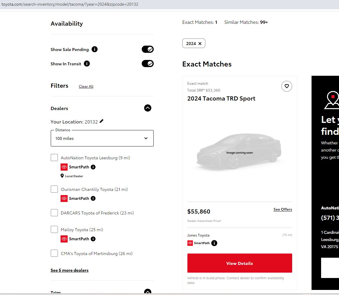Viewport: 339px width, 295px height.
Task: Click the Filters heading
Action: click(59, 86)
